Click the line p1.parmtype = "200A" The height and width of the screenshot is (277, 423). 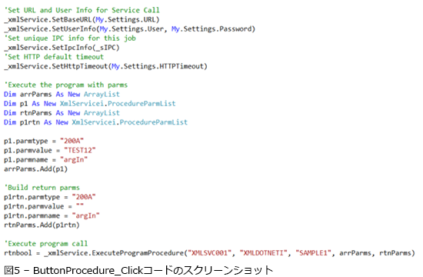44,141
